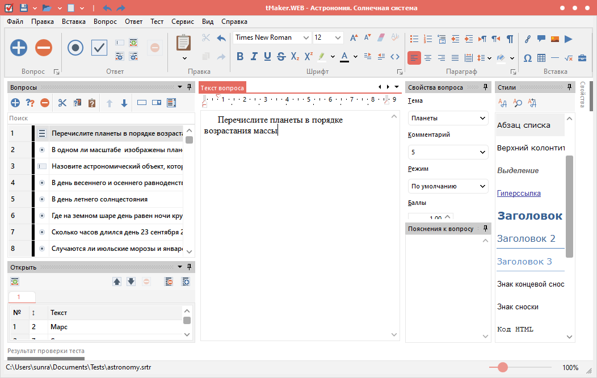Select Текст вопроса tab

(222, 88)
